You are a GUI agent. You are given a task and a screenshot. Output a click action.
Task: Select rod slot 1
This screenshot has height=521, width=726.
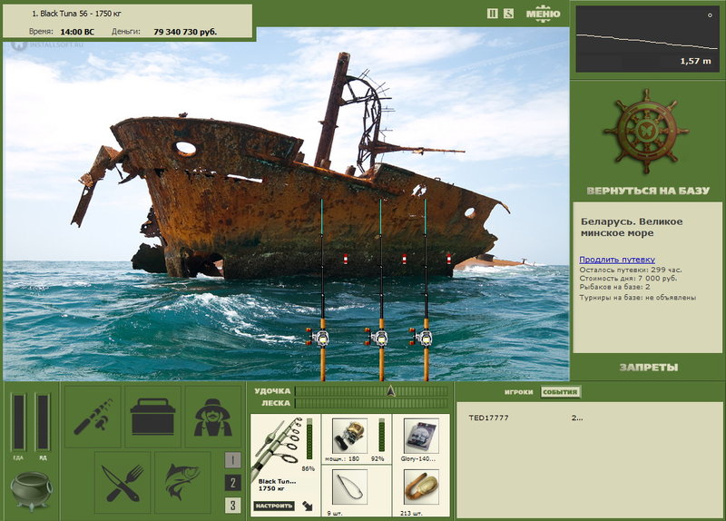tap(233, 460)
